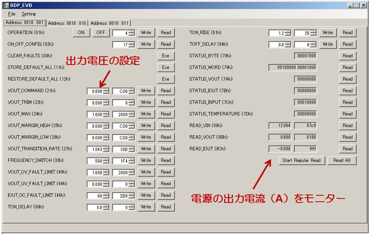Screen dimensions: 369x234
Task: Click the VOUT_COMMAND voltage spinner arrows
Action: 106,91
